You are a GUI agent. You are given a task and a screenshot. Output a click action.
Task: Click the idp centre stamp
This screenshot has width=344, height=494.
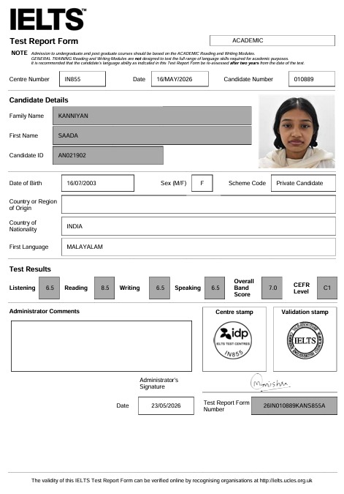pos(233,340)
